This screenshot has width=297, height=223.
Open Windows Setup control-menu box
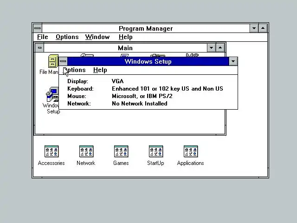click(x=63, y=61)
